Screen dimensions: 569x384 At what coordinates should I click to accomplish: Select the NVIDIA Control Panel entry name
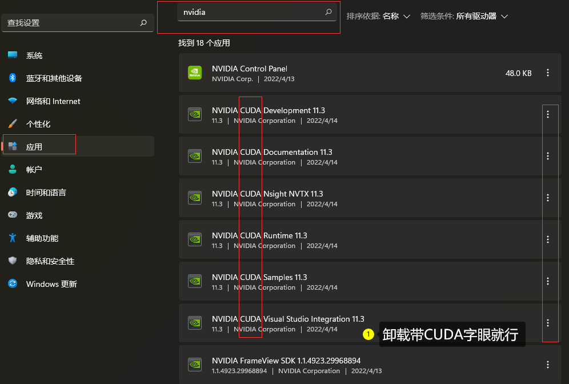coord(250,69)
